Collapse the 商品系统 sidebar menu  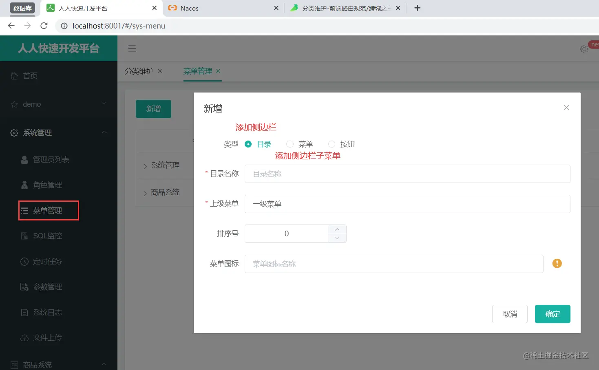(104, 364)
